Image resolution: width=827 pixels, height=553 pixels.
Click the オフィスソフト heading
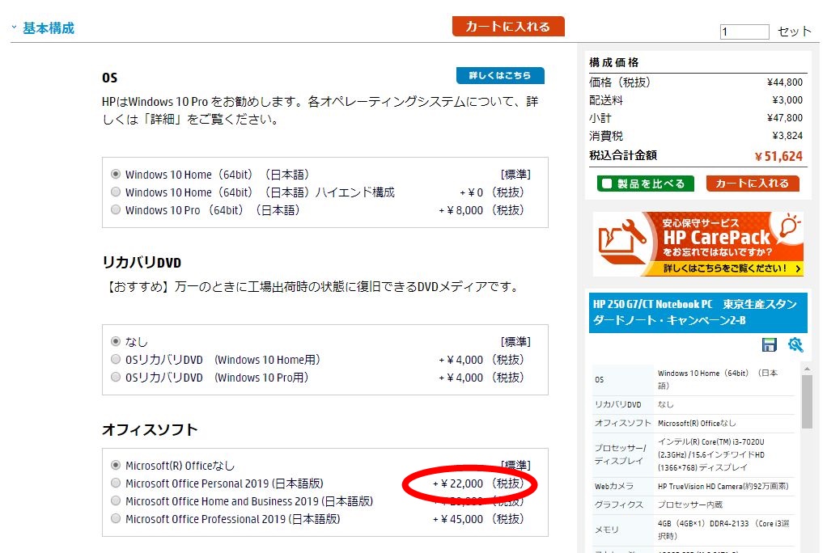pyautogui.click(x=150, y=429)
